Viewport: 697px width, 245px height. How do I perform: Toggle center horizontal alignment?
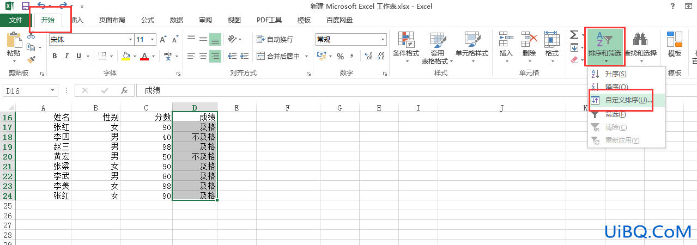pyautogui.click(x=203, y=56)
